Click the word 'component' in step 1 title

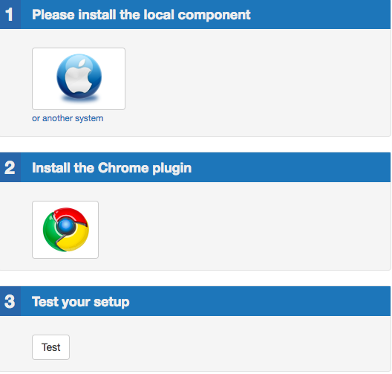pos(215,15)
